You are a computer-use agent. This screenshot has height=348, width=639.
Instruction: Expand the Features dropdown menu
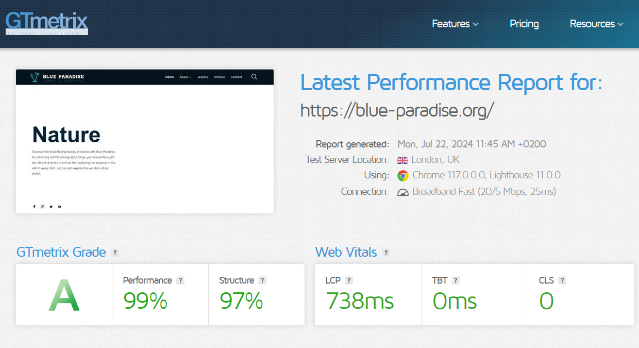point(455,24)
